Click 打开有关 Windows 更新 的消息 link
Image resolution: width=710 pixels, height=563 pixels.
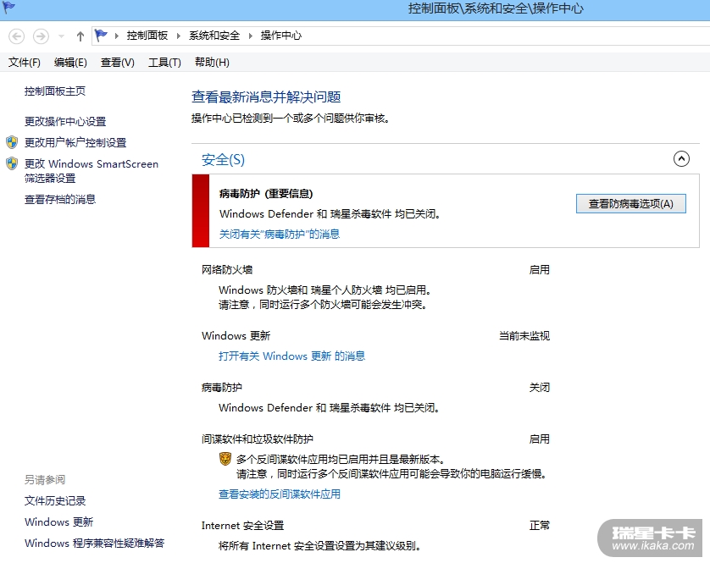(x=291, y=356)
